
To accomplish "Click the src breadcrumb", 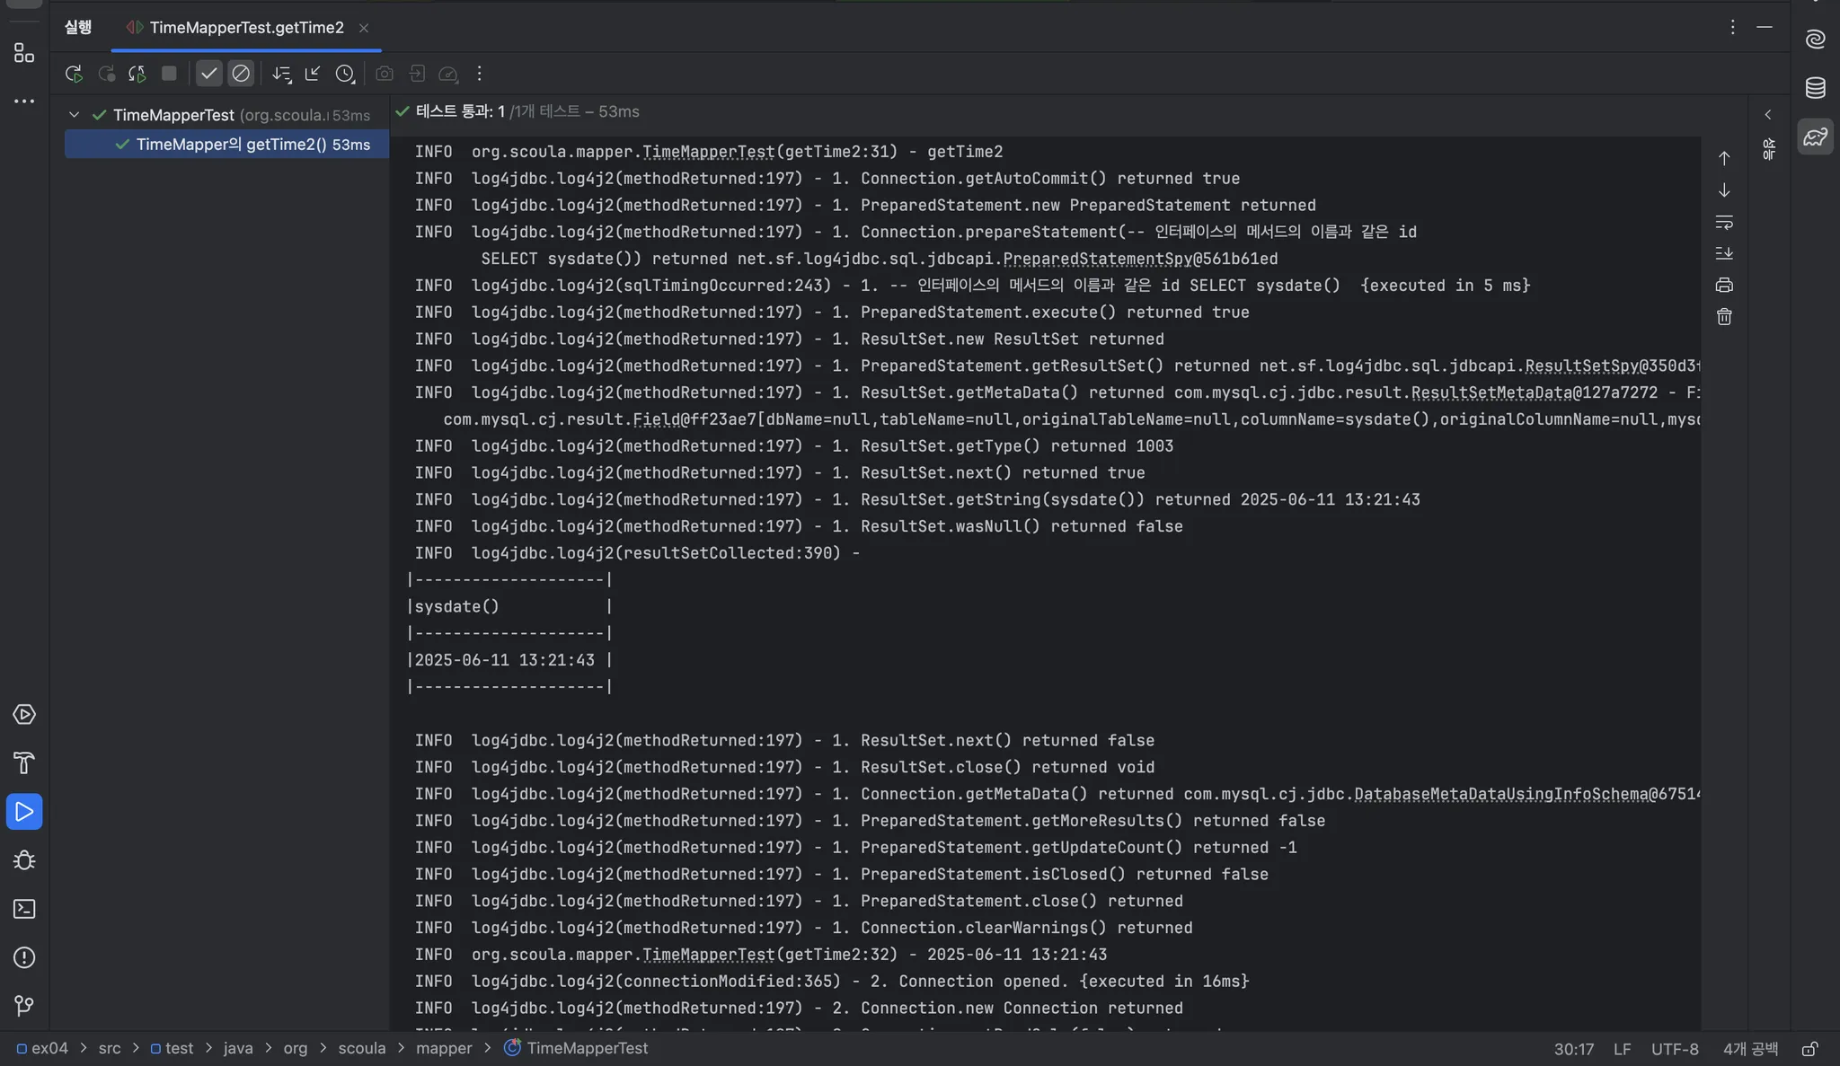I will click(110, 1048).
